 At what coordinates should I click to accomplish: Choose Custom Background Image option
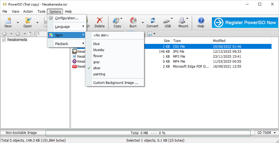(116, 83)
